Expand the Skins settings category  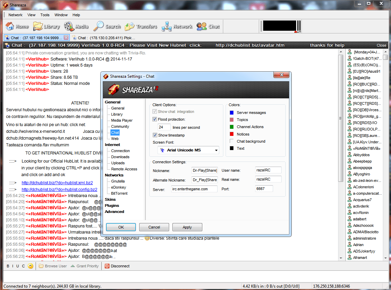click(110, 199)
